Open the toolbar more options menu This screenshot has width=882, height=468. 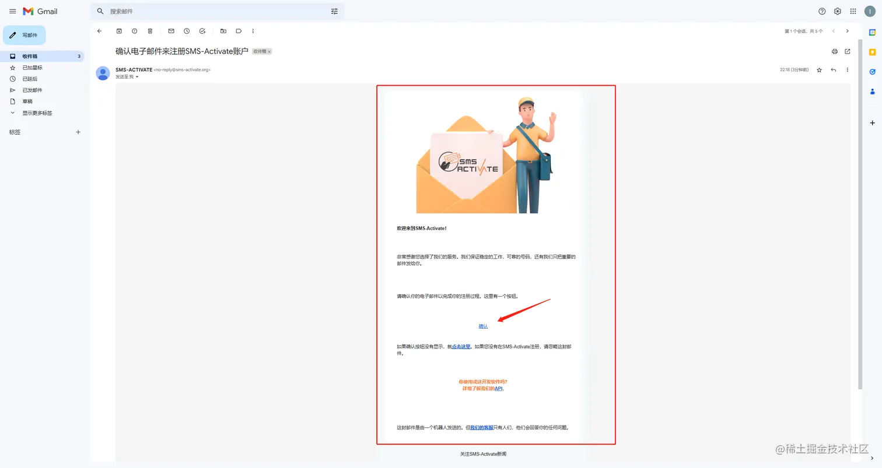(253, 31)
